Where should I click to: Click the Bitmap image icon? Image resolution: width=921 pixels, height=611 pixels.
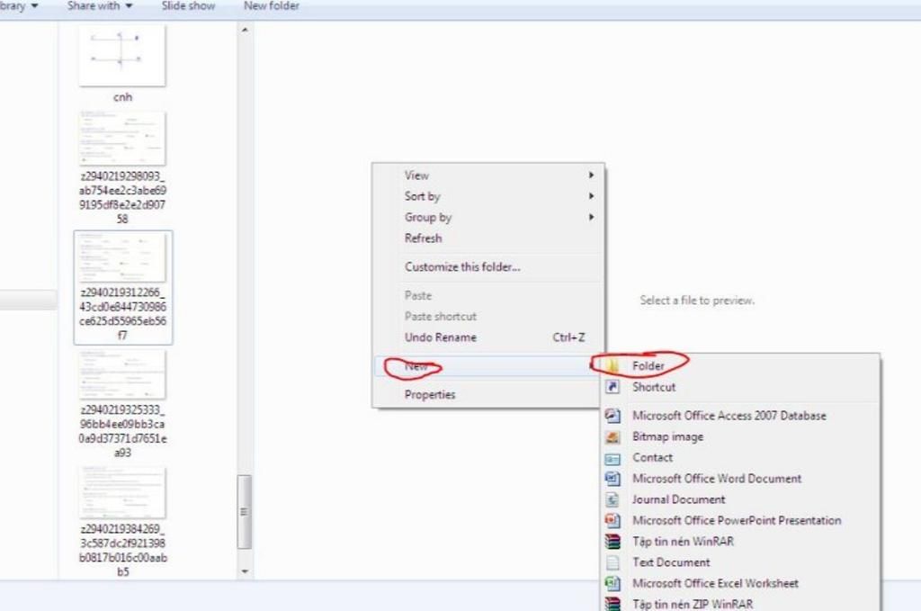(613, 436)
